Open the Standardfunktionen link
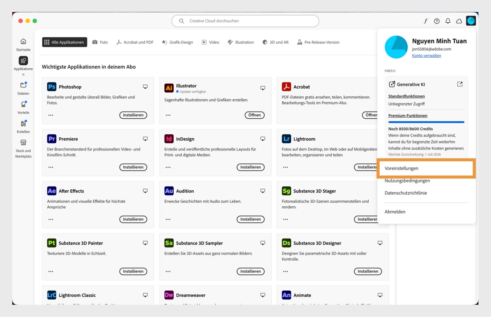The image size is (491, 317). [406, 96]
